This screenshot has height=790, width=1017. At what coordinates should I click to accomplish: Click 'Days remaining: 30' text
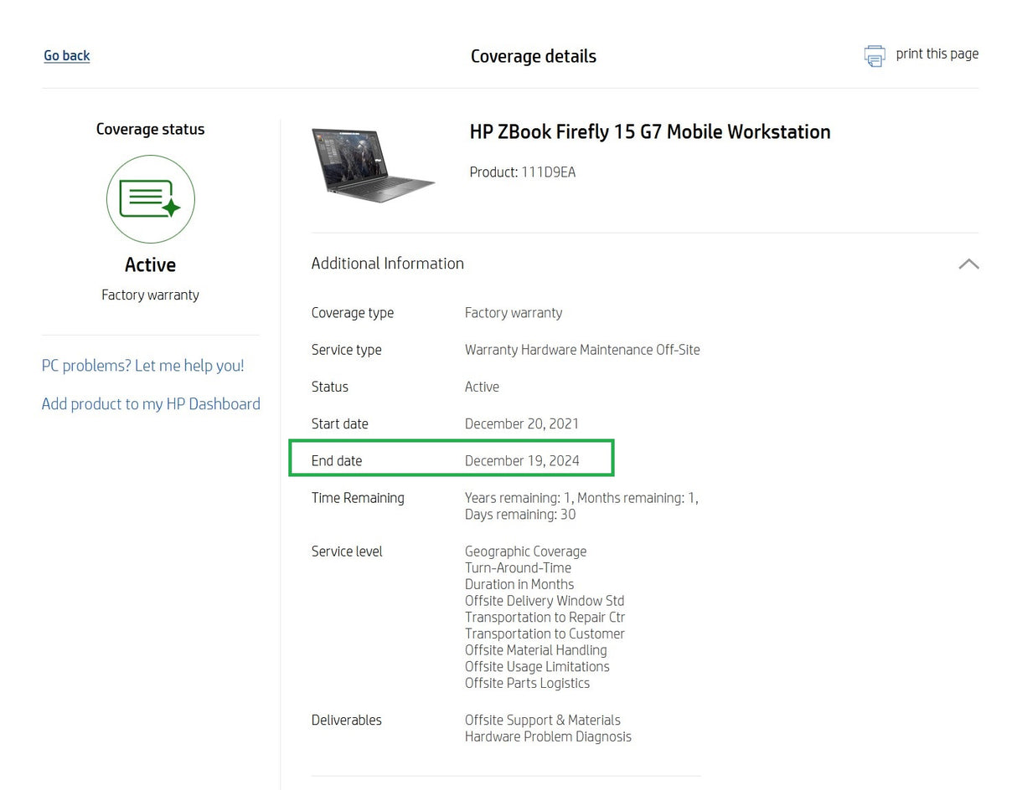coord(520,515)
